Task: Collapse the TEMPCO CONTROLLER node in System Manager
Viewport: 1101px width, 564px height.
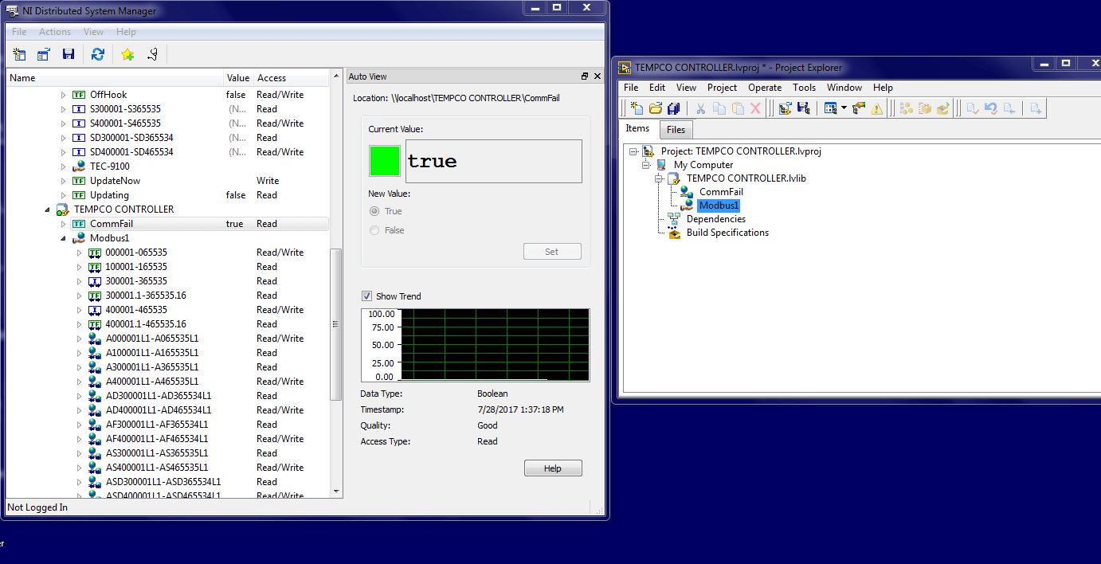Action: tap(48, 210)
